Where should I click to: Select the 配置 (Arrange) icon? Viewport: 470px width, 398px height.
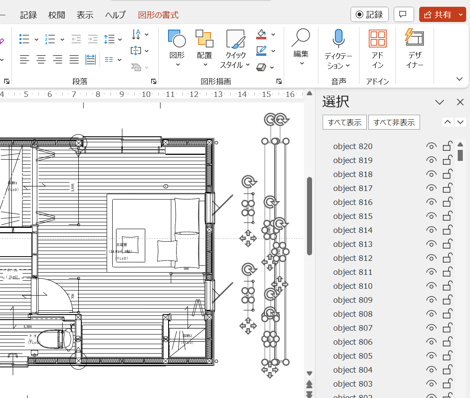[x=204, y=47]
